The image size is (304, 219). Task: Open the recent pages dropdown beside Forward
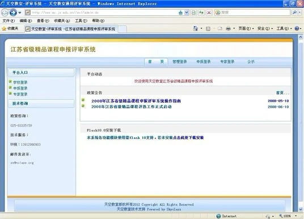point(20,13)
